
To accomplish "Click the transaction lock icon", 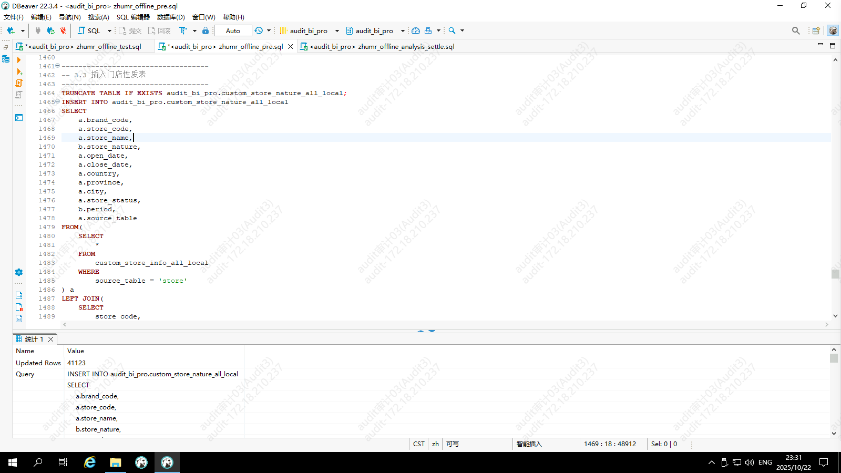I will point(206,31).
